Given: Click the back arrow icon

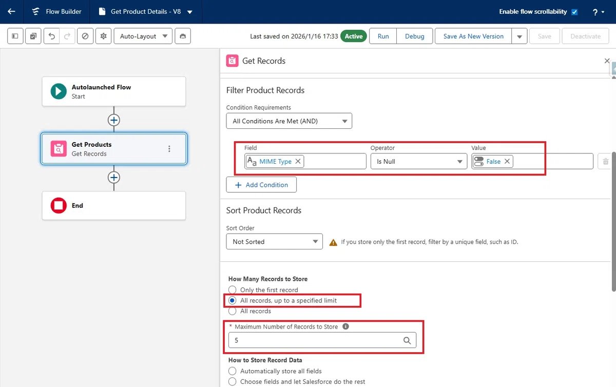Looking at the screenshot, I should tap(11, 11).
